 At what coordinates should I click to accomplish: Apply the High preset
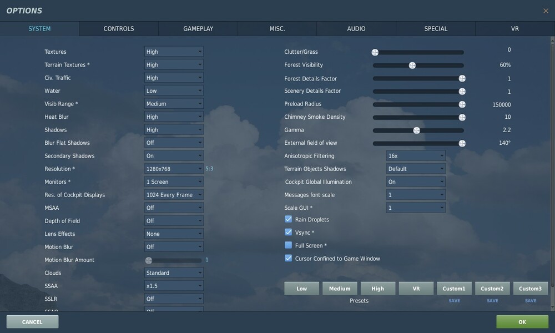(377, 289)
